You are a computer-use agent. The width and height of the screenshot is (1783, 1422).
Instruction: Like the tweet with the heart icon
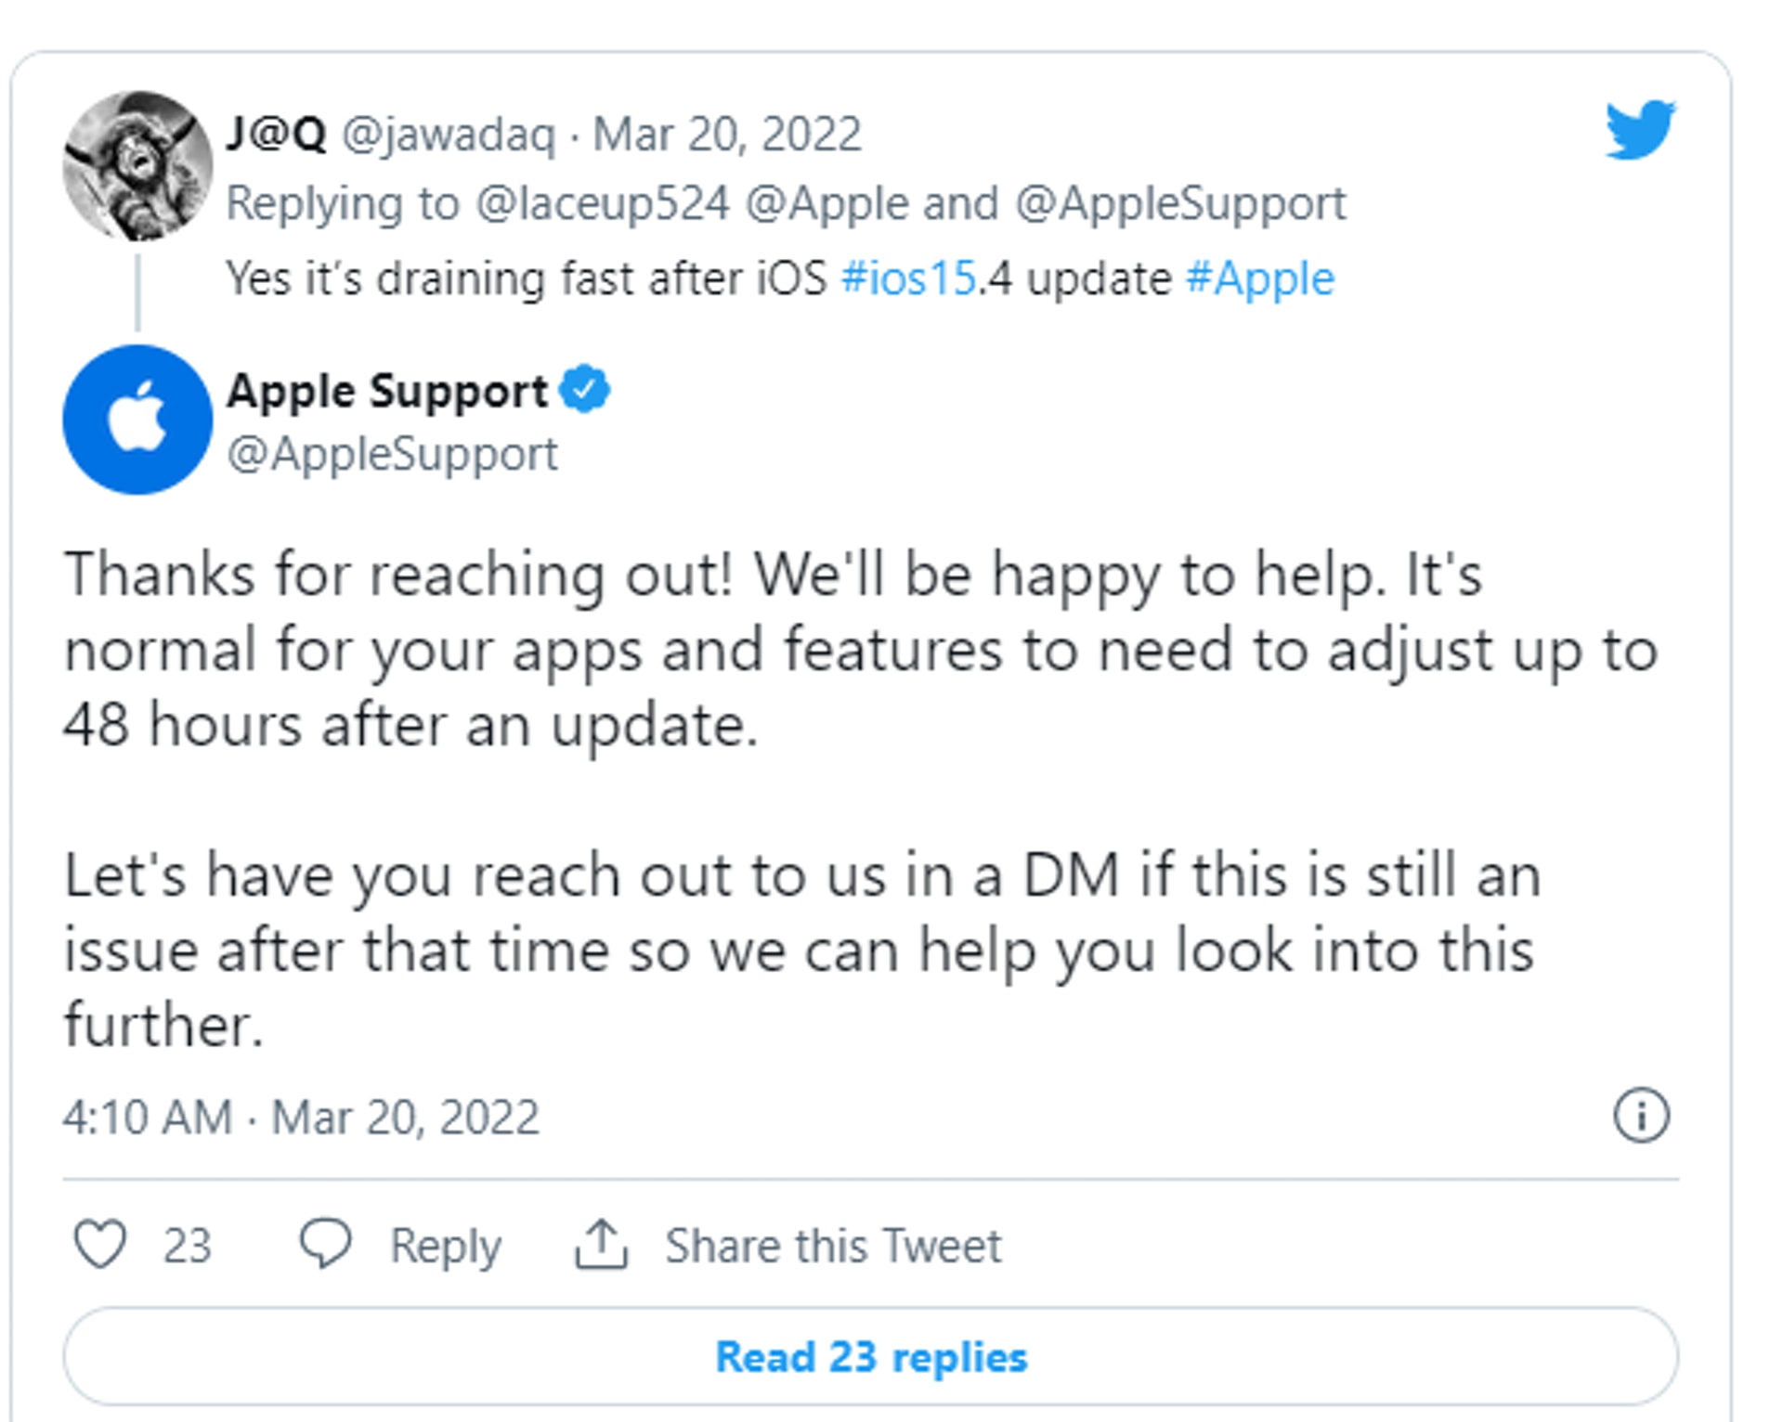click(x=100, y=1244)
